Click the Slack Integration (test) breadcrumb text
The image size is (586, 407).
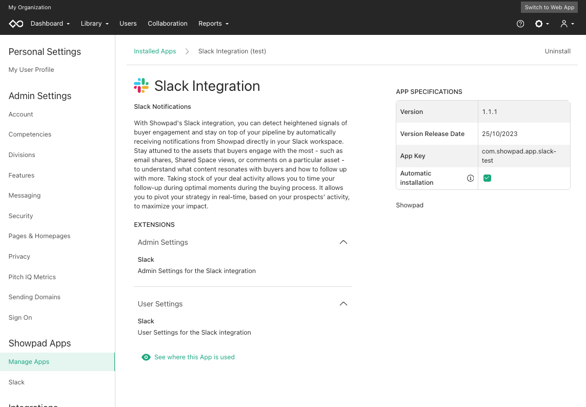point(232,51)
